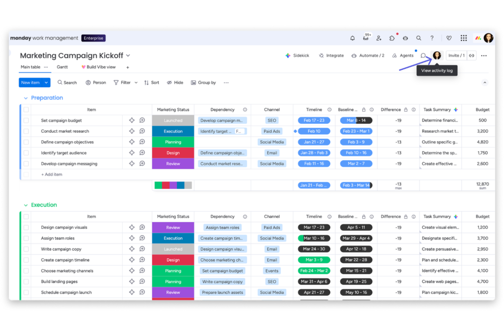The height and width of the screenshot is (336, 504).
Task: Open board options three-dot menu
Action: point(484,56)
